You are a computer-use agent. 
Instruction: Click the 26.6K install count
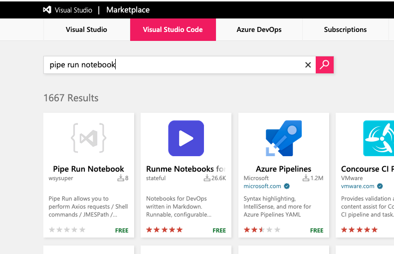click(218, 178)
